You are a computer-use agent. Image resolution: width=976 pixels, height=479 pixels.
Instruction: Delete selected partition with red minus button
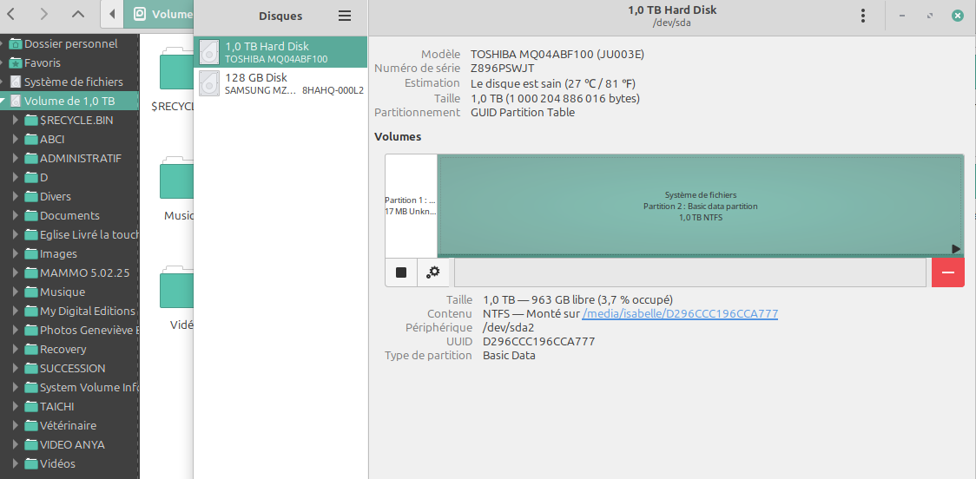[x=947, y=272]
